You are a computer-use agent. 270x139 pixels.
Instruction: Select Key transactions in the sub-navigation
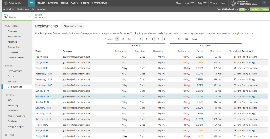[39, 9]
